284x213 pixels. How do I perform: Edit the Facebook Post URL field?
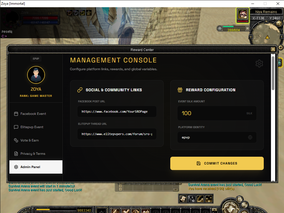[x=117, y=111]
